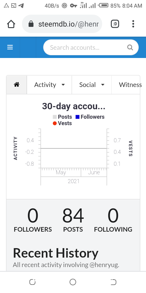Tap the padlock site security icon
Viewport: 146px width, 293px height.
click(31, 24)
